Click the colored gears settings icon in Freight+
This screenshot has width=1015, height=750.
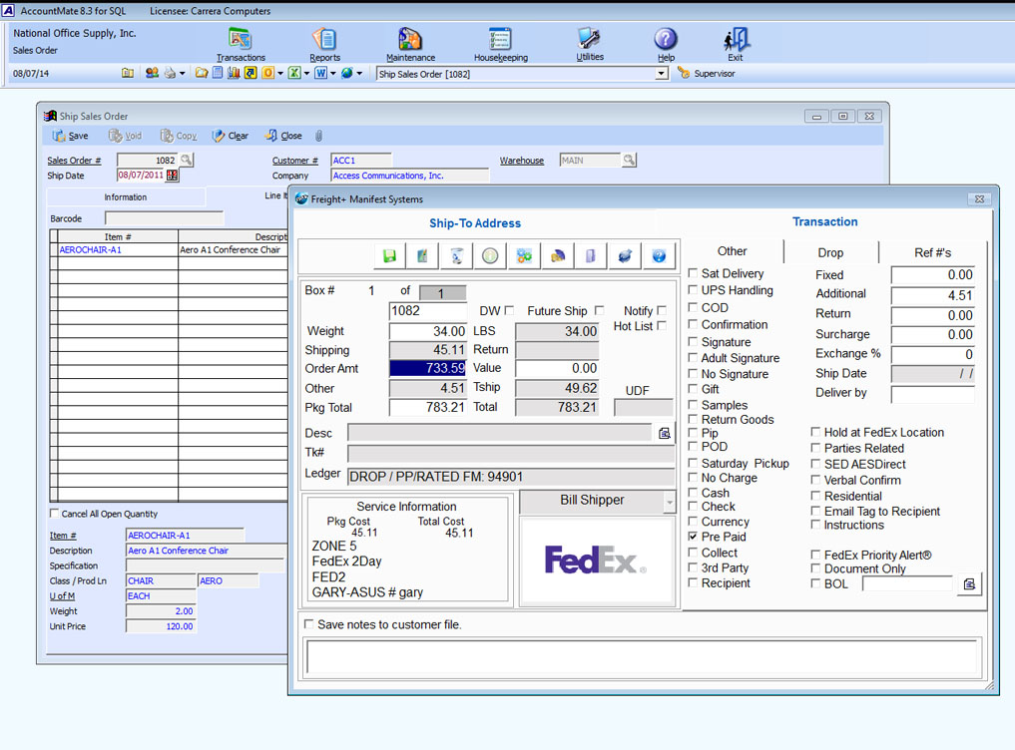[x=524, y=256]
